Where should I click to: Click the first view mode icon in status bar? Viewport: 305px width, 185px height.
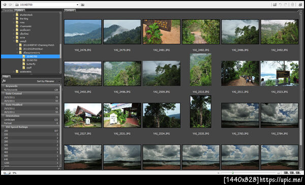click(x=286, y=173)
